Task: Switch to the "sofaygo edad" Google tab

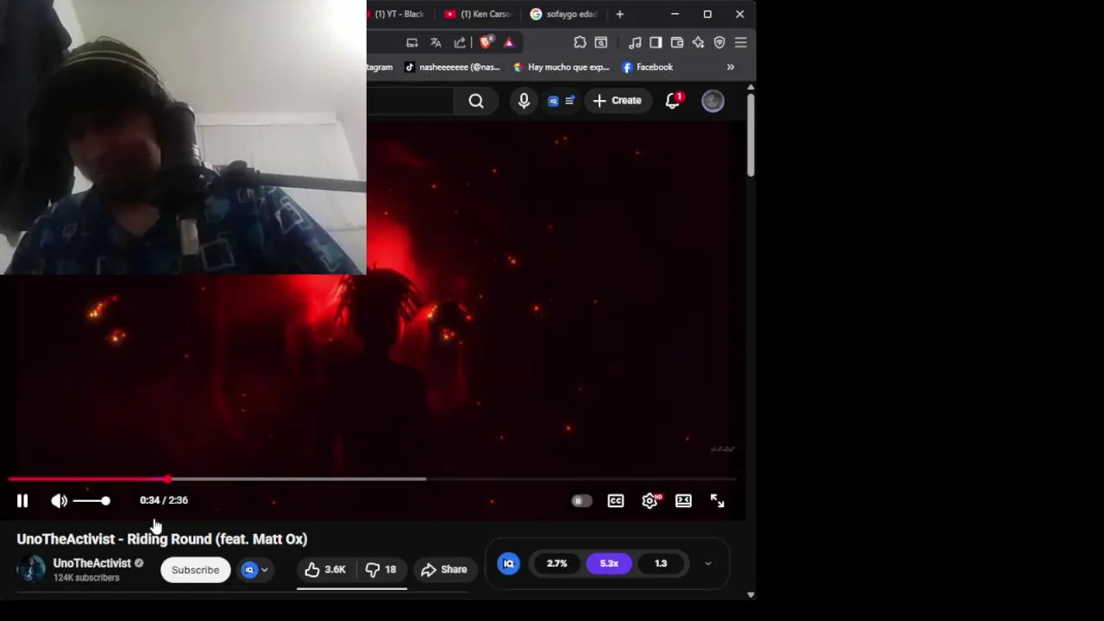Action: click(x=564, y=15)
